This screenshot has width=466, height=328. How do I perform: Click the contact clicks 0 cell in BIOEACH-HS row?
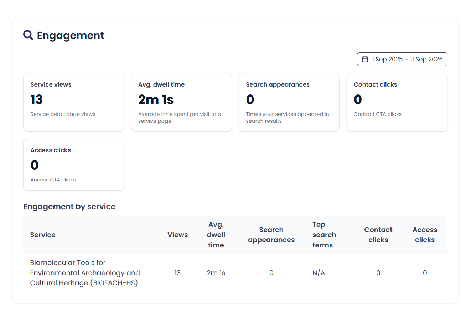click(x=378, y=273)
